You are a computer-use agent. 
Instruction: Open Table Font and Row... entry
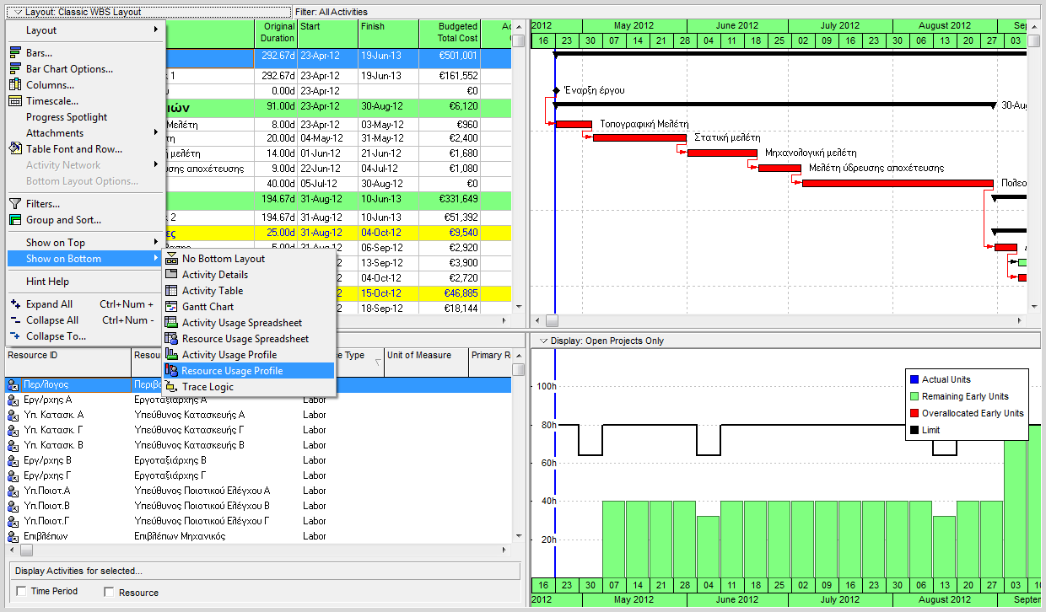pyautogui.click(x=85, y=149)
